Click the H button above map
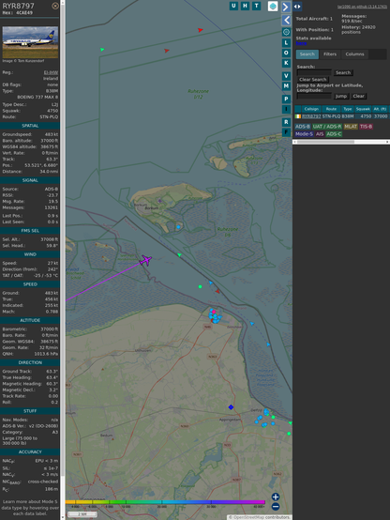Viewport: 390px width, 520px height. click(x=245, y=6)
